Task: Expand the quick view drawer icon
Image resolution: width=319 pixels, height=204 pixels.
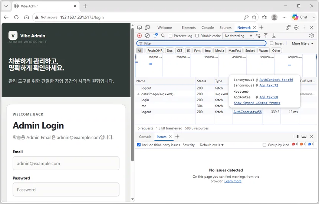Action: (304, 136)
